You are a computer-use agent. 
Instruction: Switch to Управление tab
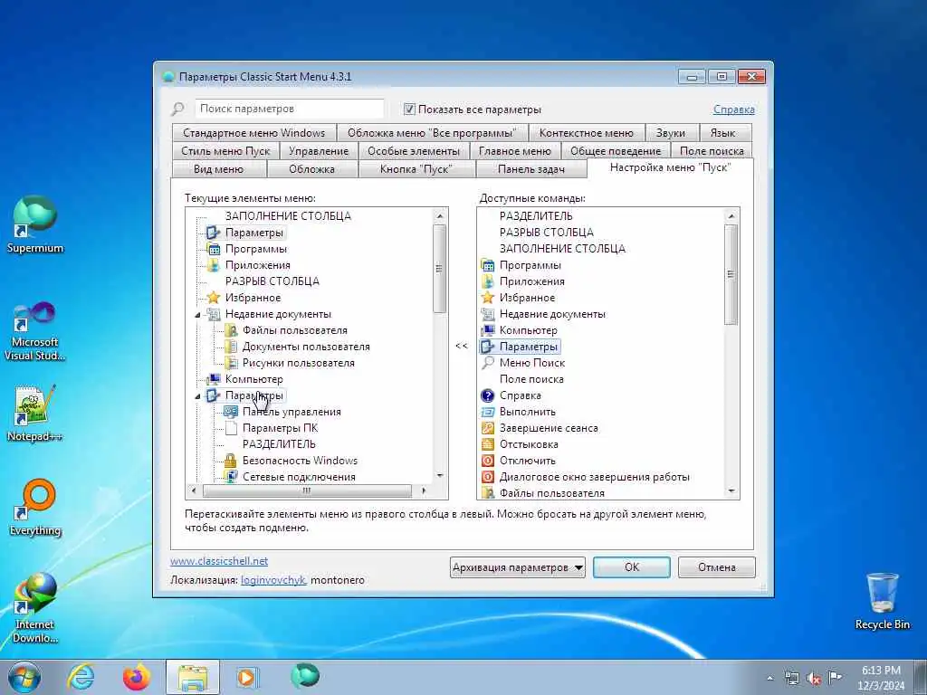pyautogui.click(x=319, y=151)
